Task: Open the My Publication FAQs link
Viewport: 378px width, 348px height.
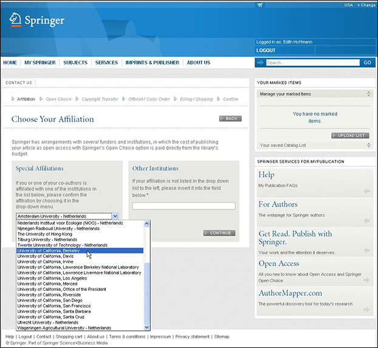Action: pyautogui.click(x=278, y=185)
